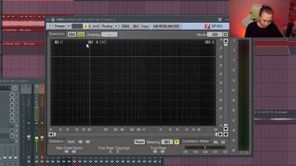296x166 pixels.
Task: Toggle insert 1 mute light
Action: [37, 123]
